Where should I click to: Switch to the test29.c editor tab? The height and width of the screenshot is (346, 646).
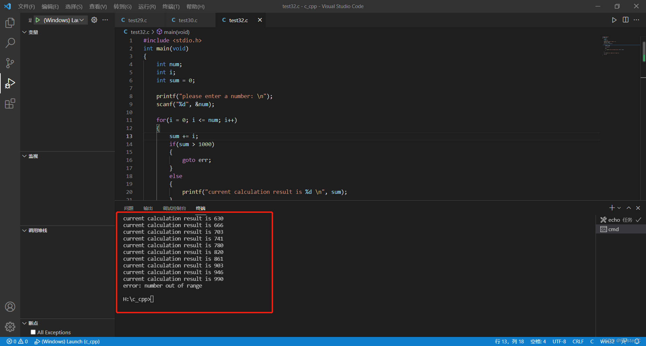point(140,20)
